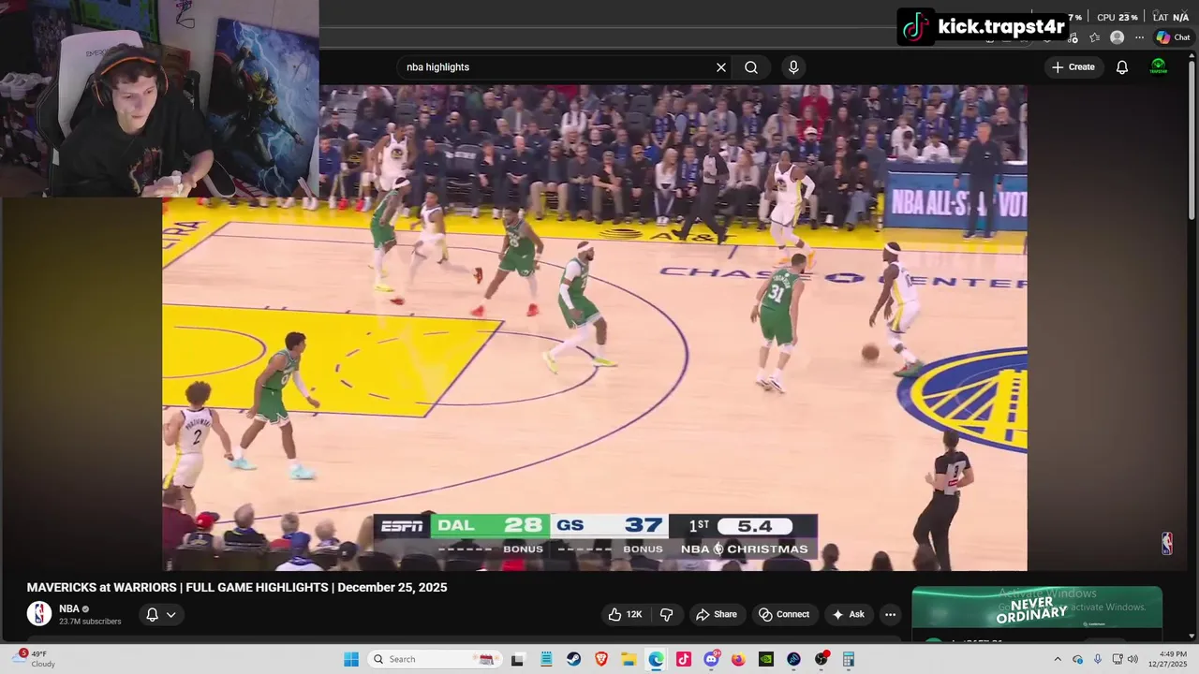1199x674 pixels.
Task: Open the green account avatar in YouTube header
Action: click(x=1159, y=67)
